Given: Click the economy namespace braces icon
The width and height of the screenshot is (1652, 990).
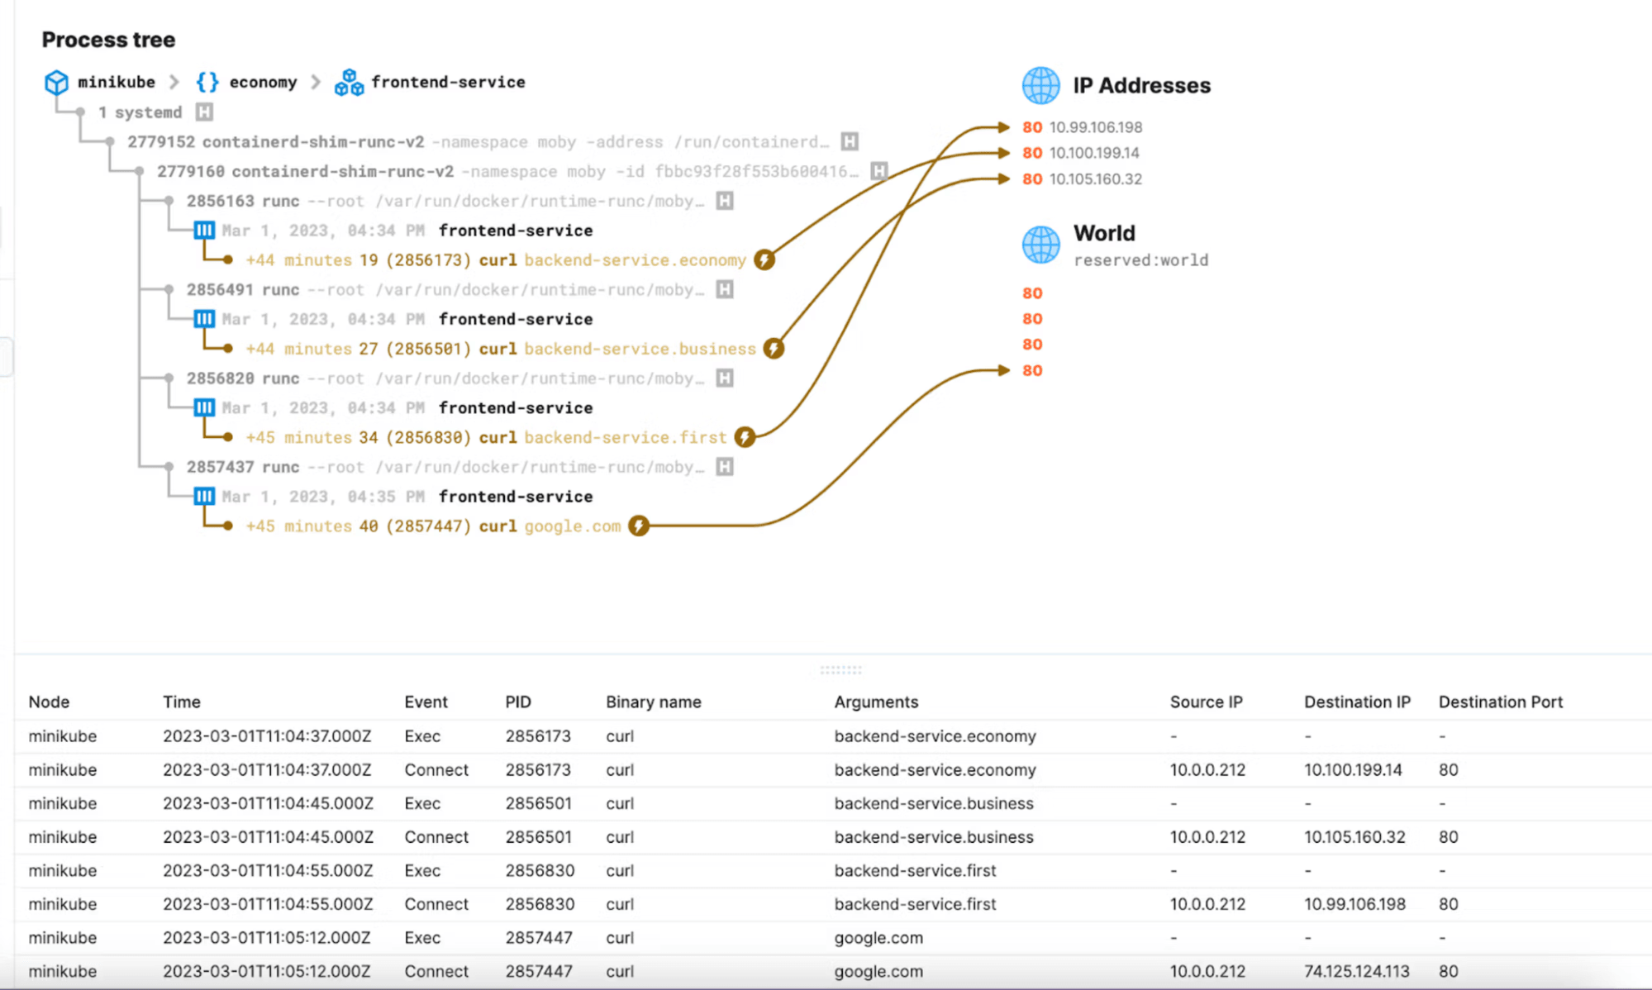Looking at the screenshot, I should [207, 82].
